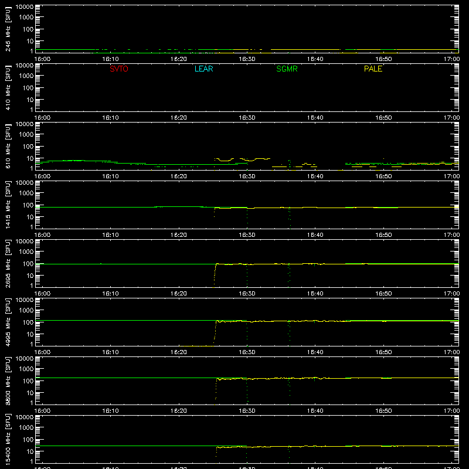Click the 10000 tick value on the 2695 MHz axis

click(25, 242)
